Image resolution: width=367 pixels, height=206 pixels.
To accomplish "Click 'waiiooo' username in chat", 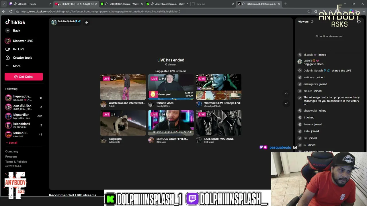I will click(309, 77).
